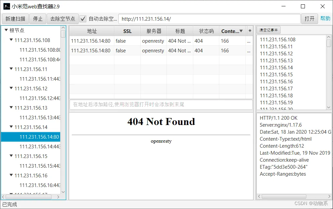
Task: Click the 去除空节点 button
Action: tap(63, 19)
